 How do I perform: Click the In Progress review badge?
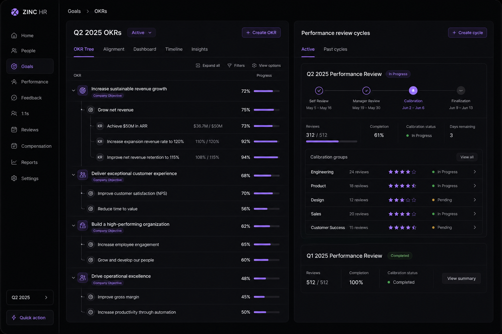point(398,74)
